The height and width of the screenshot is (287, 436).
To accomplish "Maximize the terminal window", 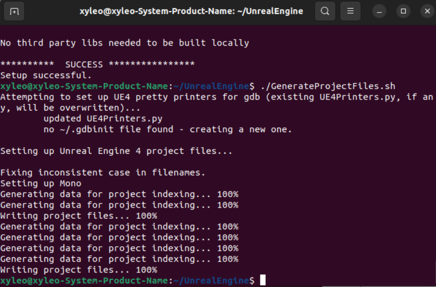I will tap(403, 11).
